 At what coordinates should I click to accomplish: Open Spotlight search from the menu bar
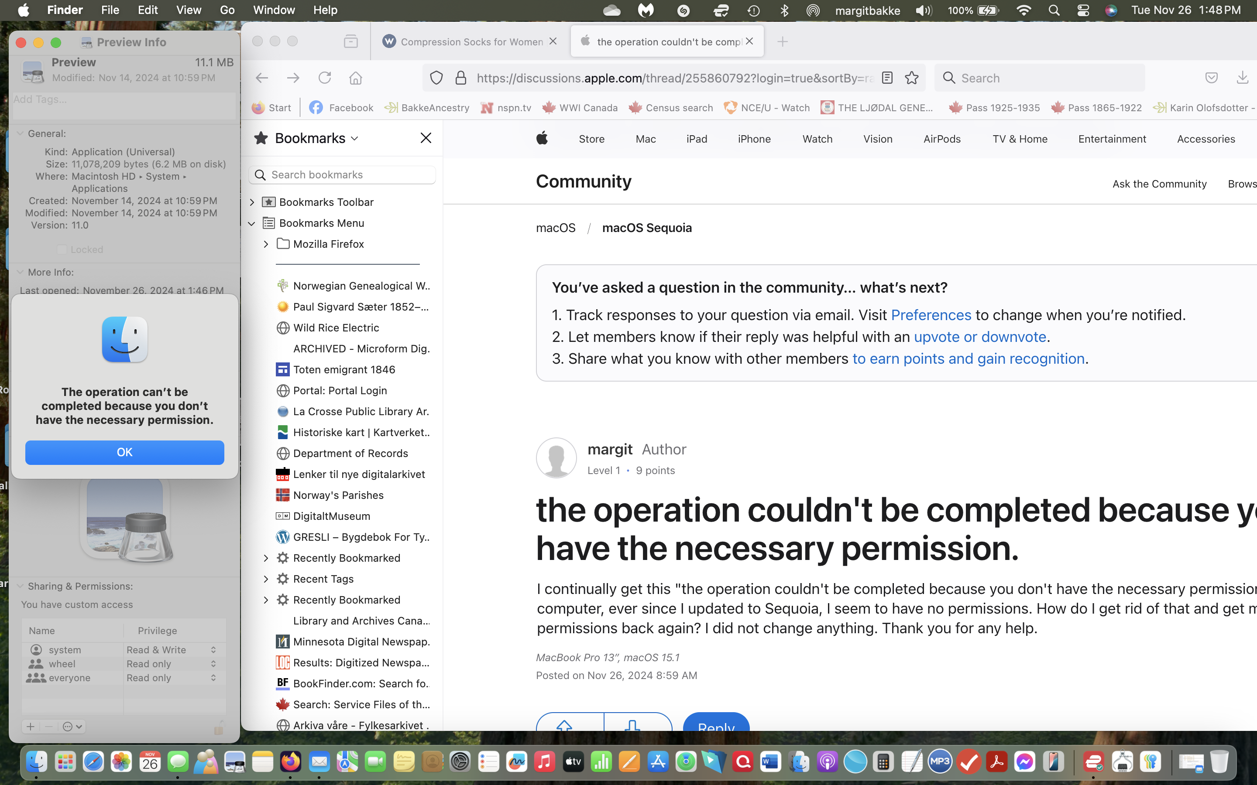(1054, 10)
